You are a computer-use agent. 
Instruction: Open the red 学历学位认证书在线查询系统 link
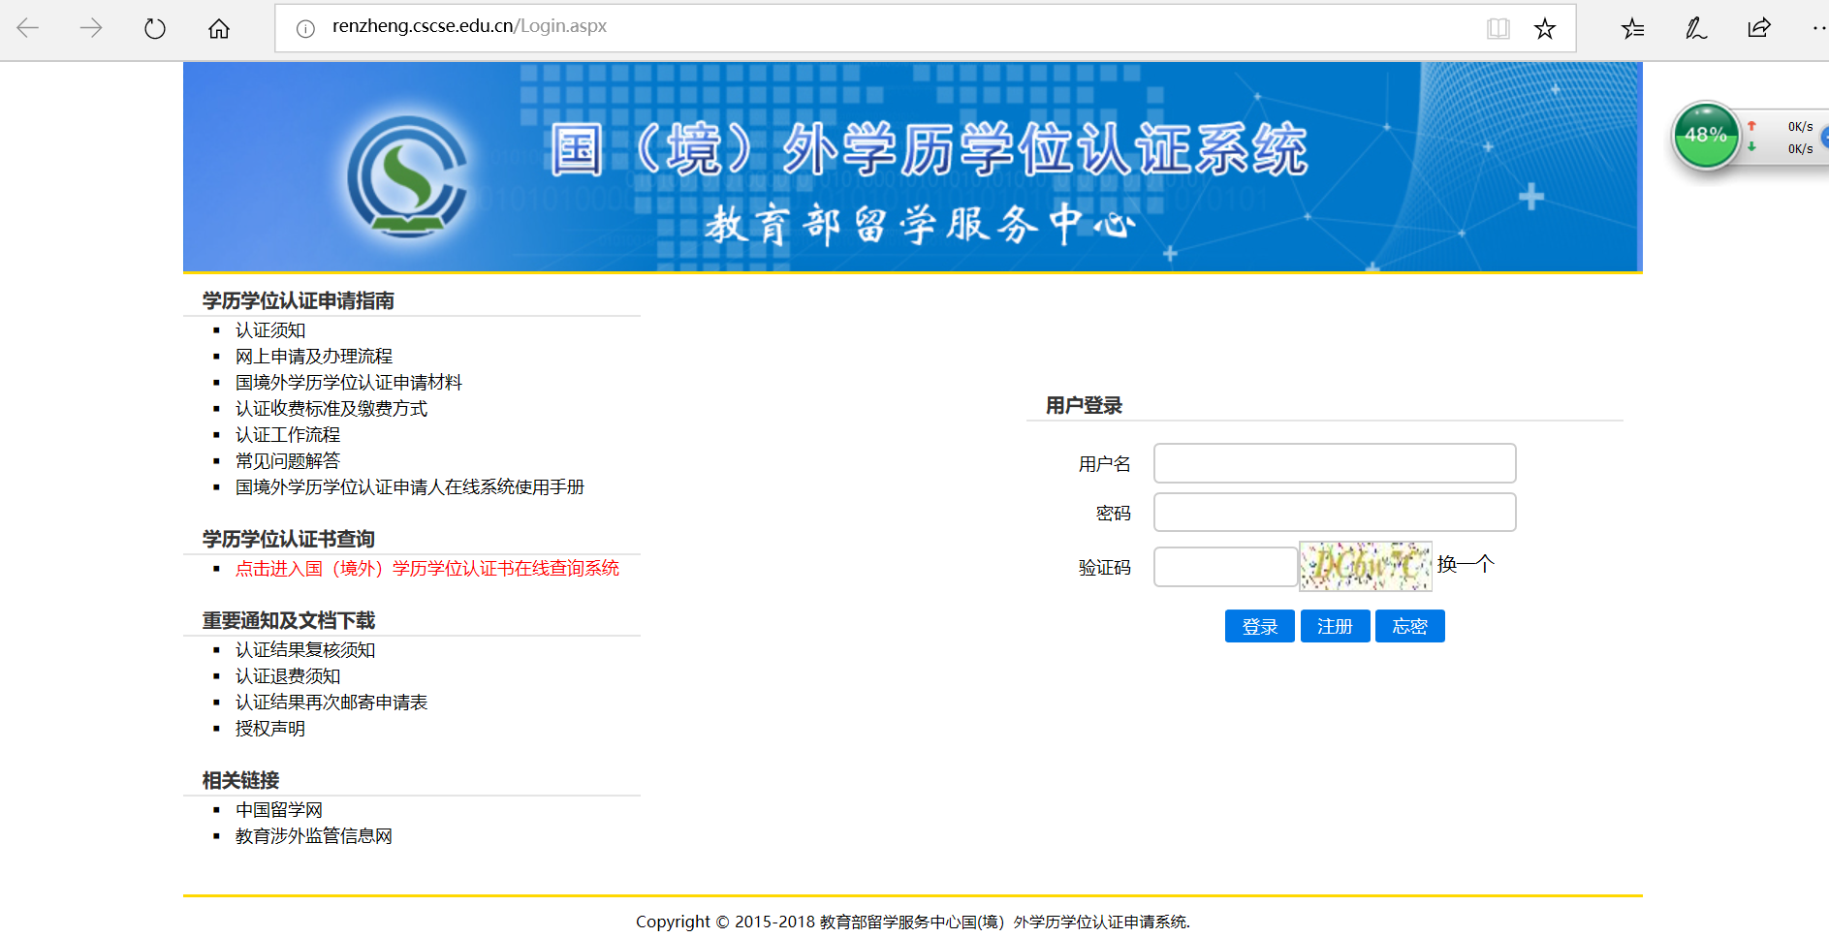(x=426, y=569)
